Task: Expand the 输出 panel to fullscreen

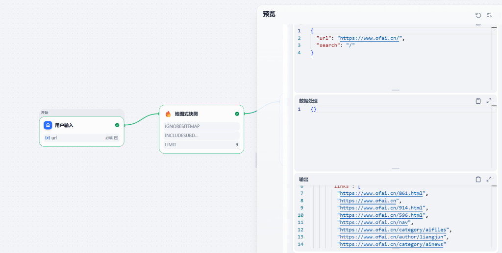Action: pos(489,180)
